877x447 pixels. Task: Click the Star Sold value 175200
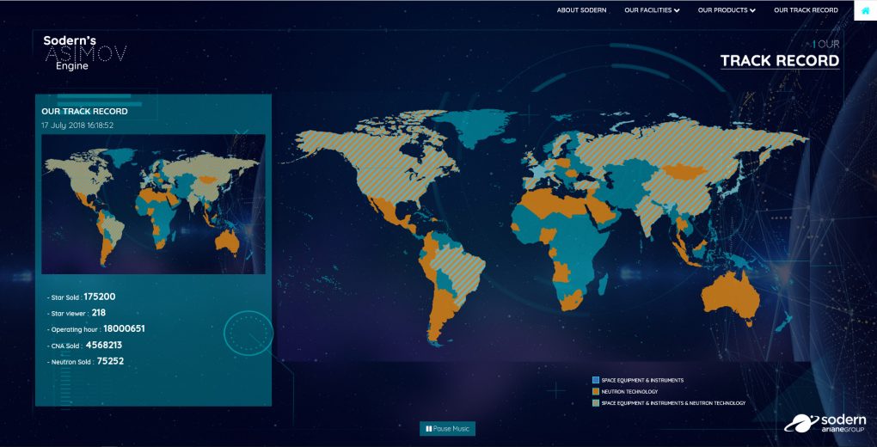click(x=100, y=297)
